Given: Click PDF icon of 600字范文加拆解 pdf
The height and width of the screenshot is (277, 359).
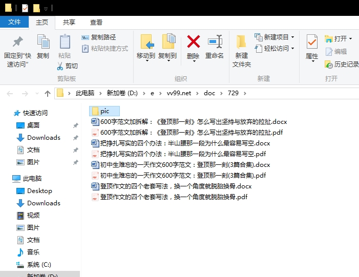Looking at the screenshot, I should (x=95, y=132).
